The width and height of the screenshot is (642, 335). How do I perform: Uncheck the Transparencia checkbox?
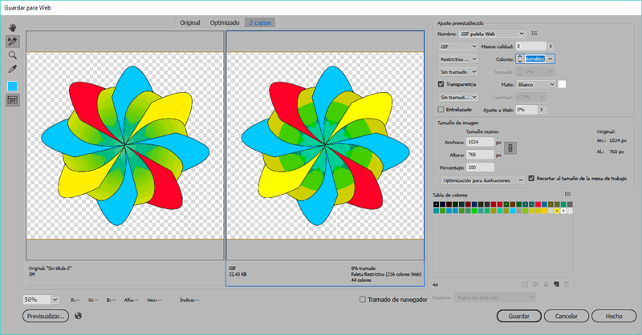[x=441, y=83]
